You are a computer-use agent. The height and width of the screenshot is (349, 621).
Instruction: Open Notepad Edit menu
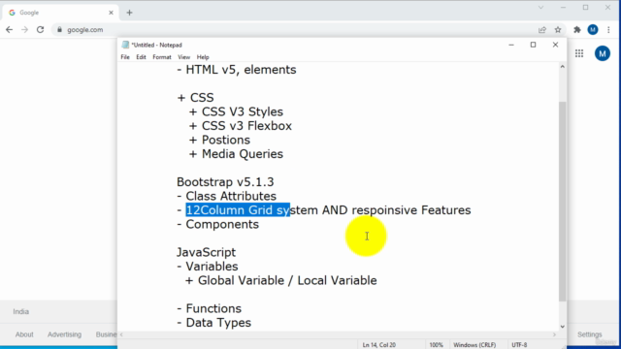click(141, 57)
